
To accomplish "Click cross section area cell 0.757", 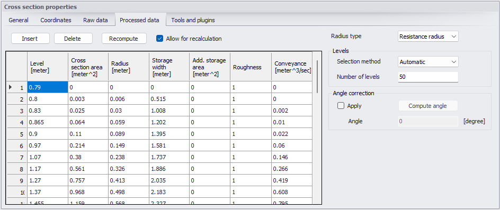I will click(88, 181).
